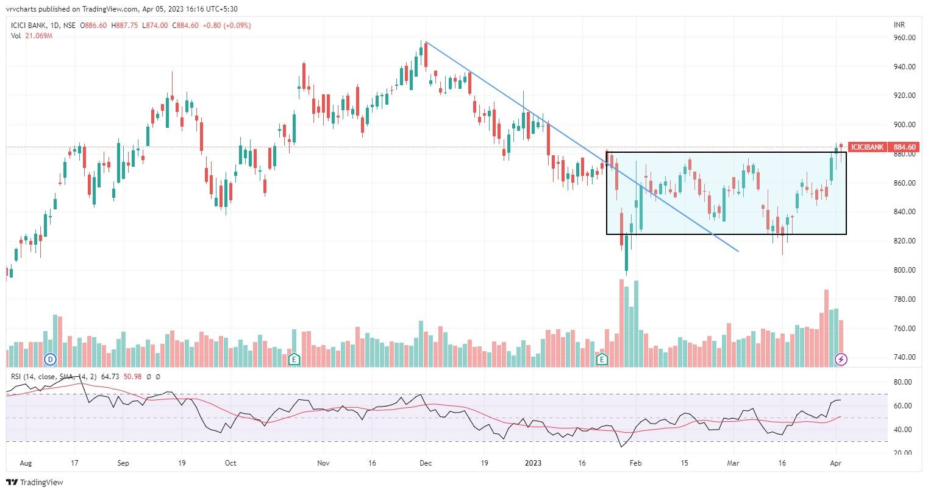Click the 940.00 price axis label
The image size is (928, 493).
[904, 67]
